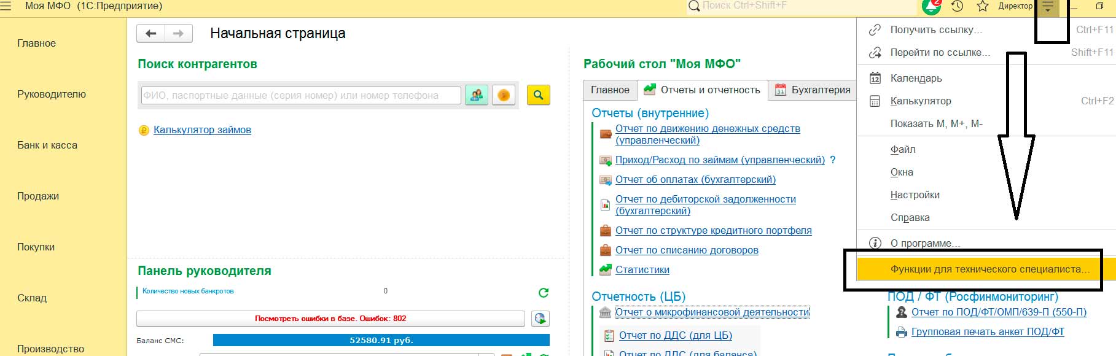Click globe icon next to errors button
The width and height of the screenshot is (1116, 356).
pyautogui.click(x=540, y=318)
